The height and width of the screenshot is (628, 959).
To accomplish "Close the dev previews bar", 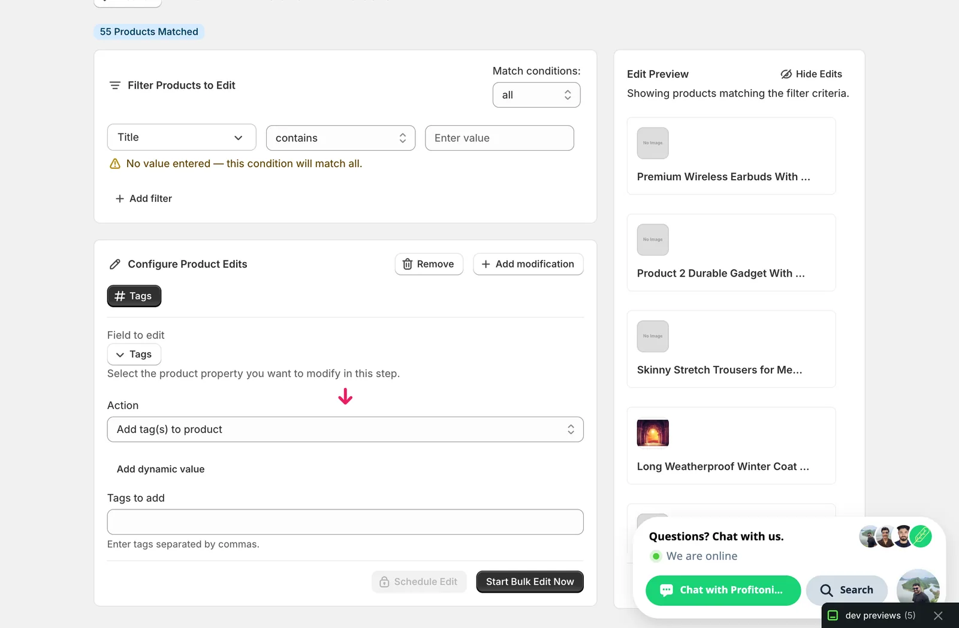I will [938, 615].
